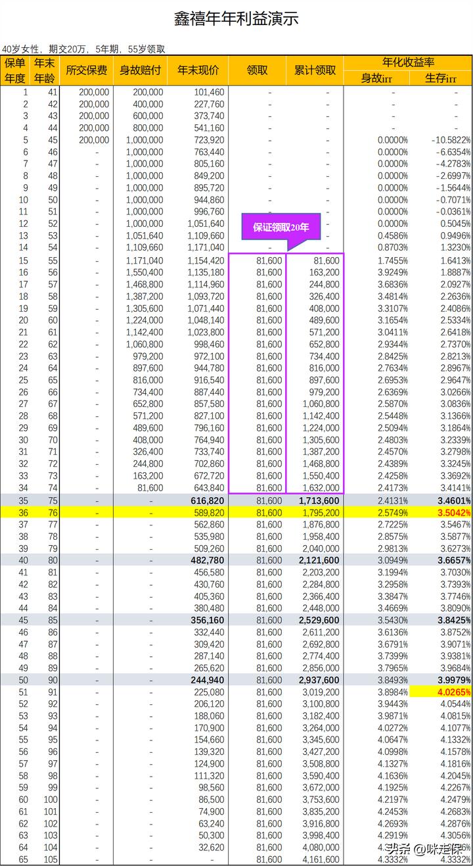The image size is (473, 866).
Task: Click the cash value 86,500
Action: 212,800
